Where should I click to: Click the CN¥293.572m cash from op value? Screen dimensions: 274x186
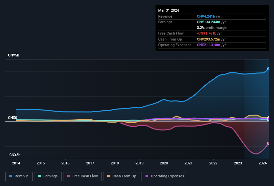tap(209, 39)
